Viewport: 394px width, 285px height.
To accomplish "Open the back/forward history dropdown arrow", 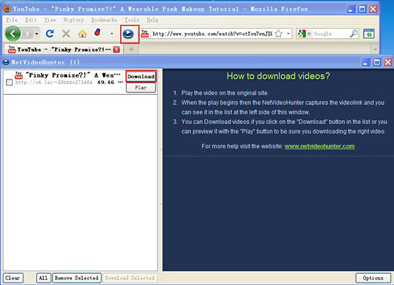I will [x=37, y=33].
